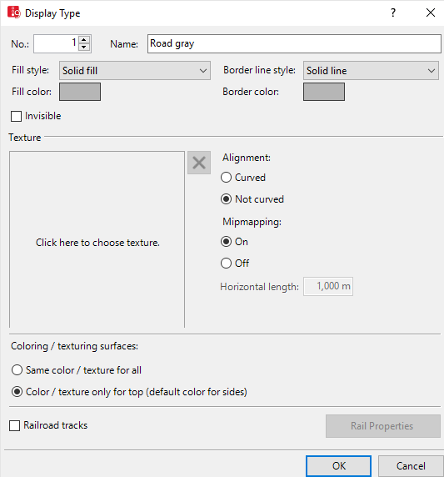444x477 pixels.
Task: Check the Railroad tracks option
Action: pos(15,425)
